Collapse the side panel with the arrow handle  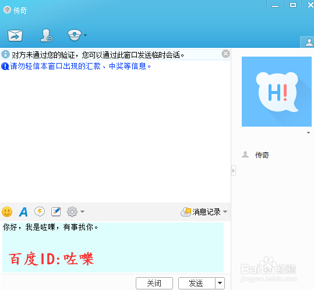pyautogui.click(x=234, y=170)
